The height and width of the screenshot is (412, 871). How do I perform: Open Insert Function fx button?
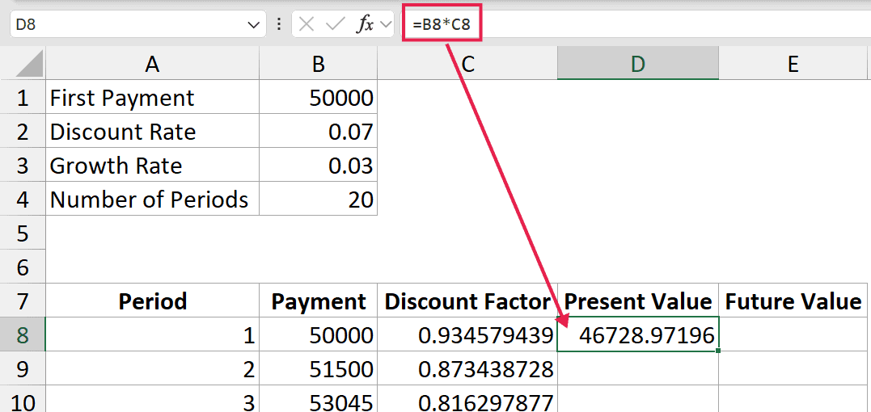coord(365,25)
